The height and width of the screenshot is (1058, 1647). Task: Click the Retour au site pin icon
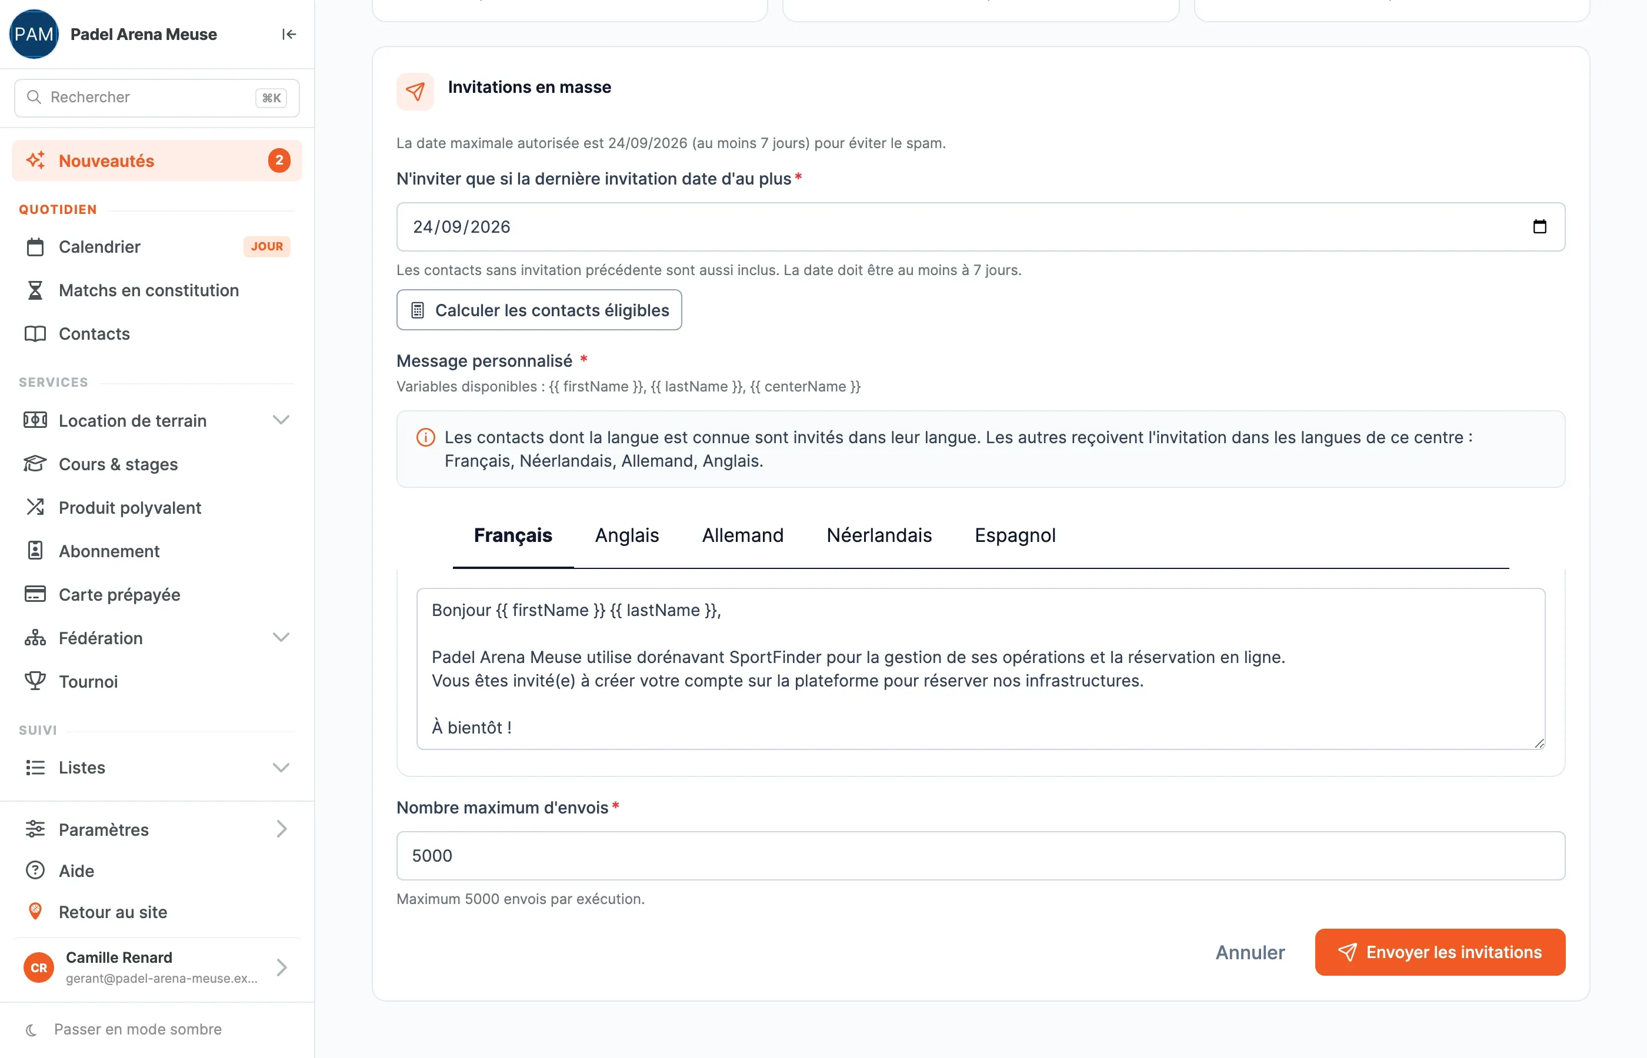click(35, 912)
